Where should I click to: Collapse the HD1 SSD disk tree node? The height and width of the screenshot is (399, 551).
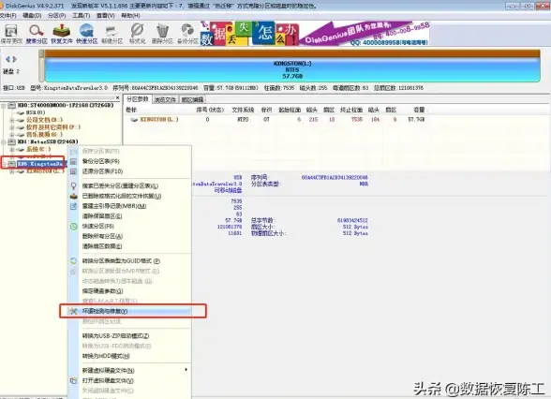(x=3, y=141)
